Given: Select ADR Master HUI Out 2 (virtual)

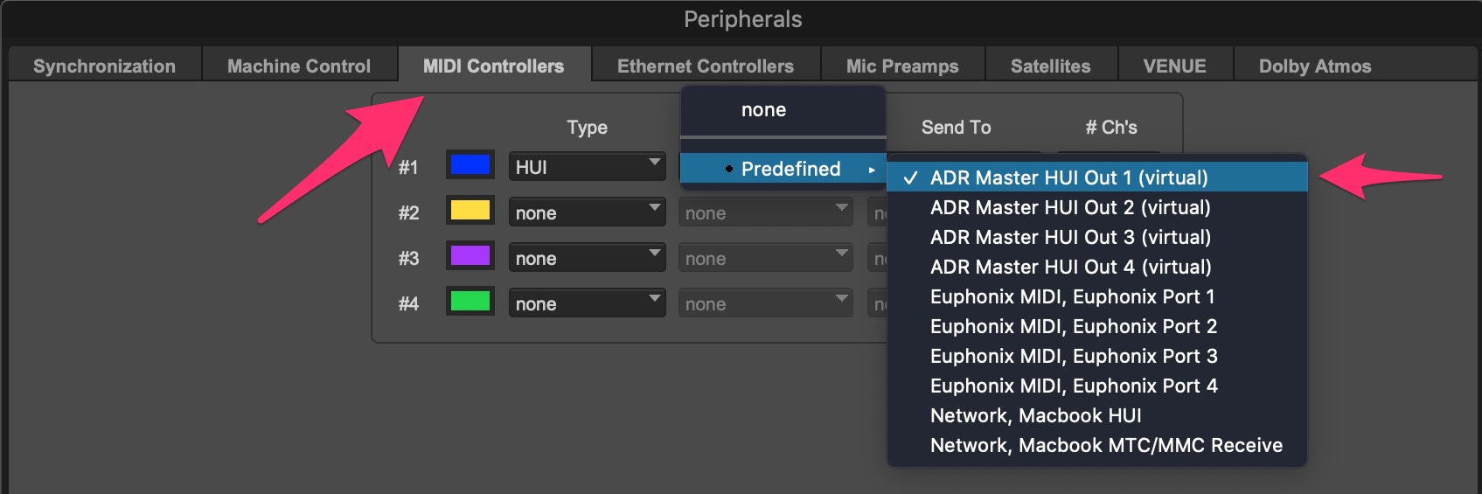Looking at the screenshot, I should 1097,207.
